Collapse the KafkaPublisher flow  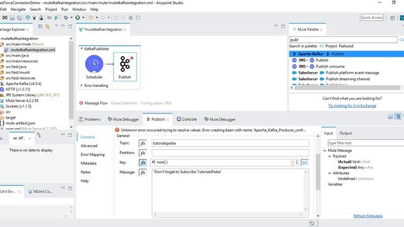[81, 49]
